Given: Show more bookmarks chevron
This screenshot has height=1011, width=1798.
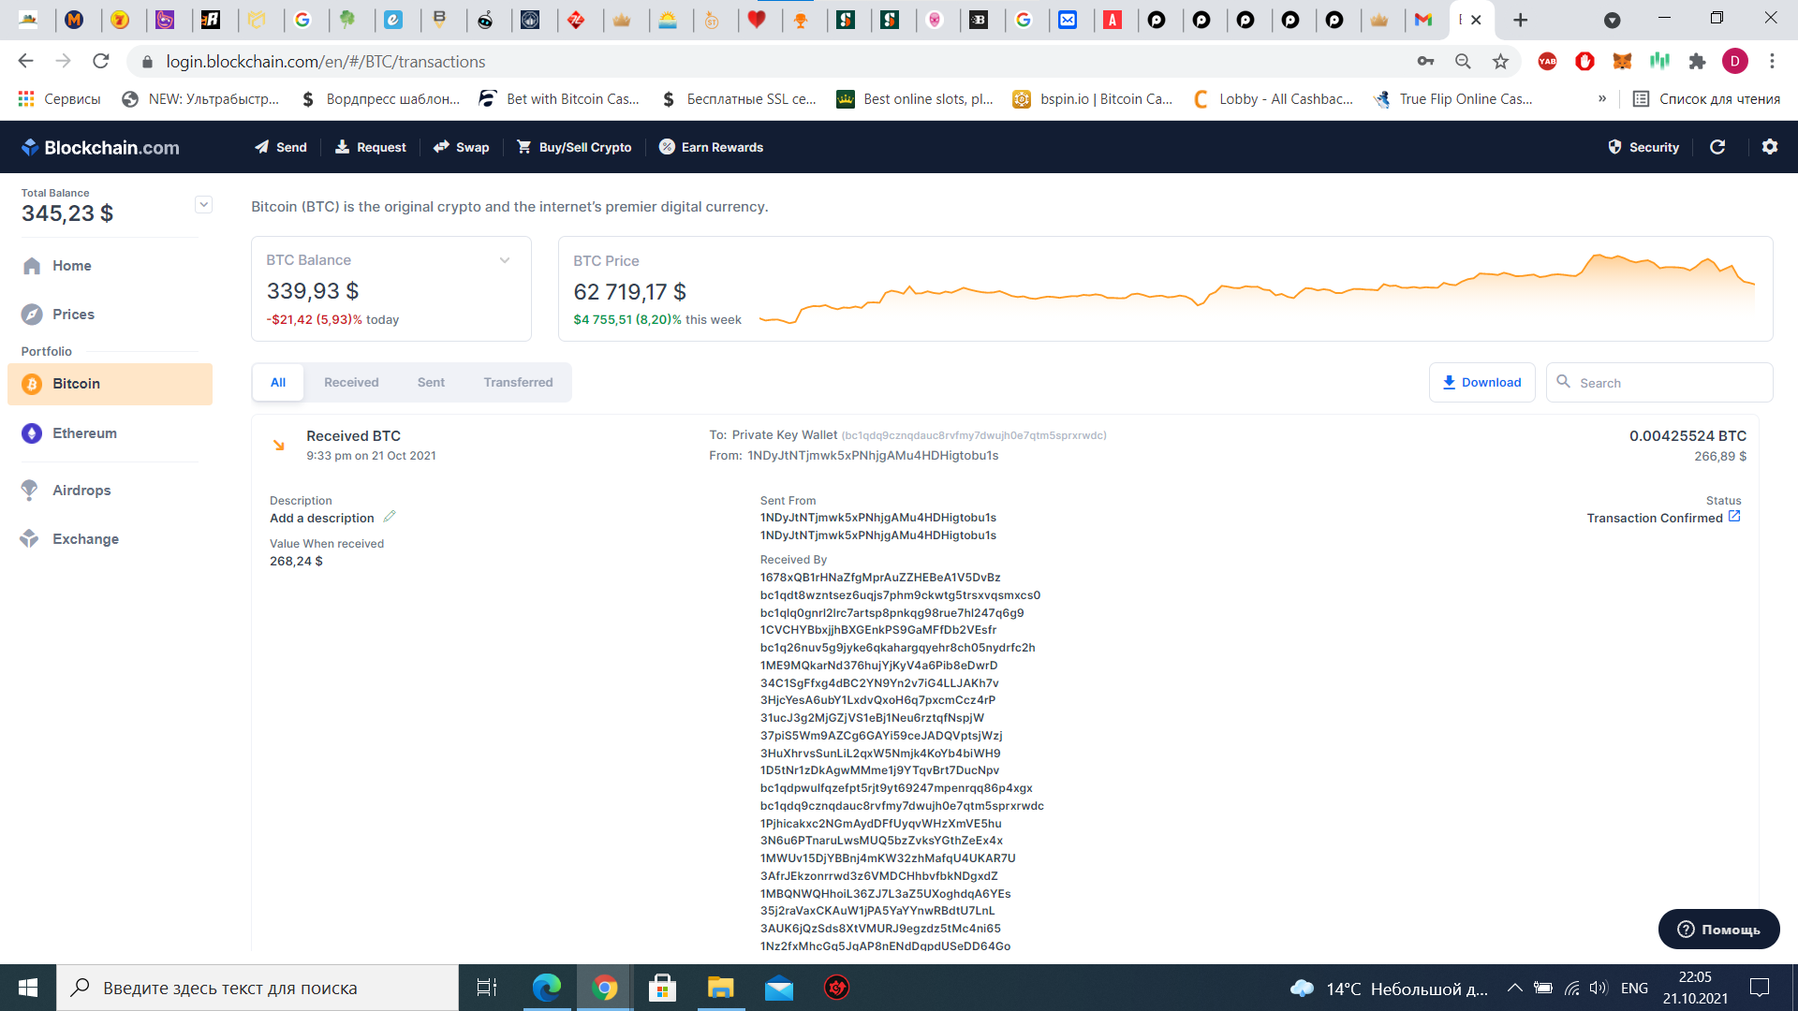Looking at the screenshot, I should pyautogui.click(x=1602, y=98).
